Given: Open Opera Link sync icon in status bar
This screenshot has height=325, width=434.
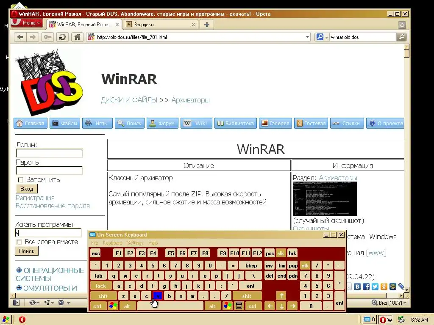Looking at the screenshot, I should pos(32,303).
